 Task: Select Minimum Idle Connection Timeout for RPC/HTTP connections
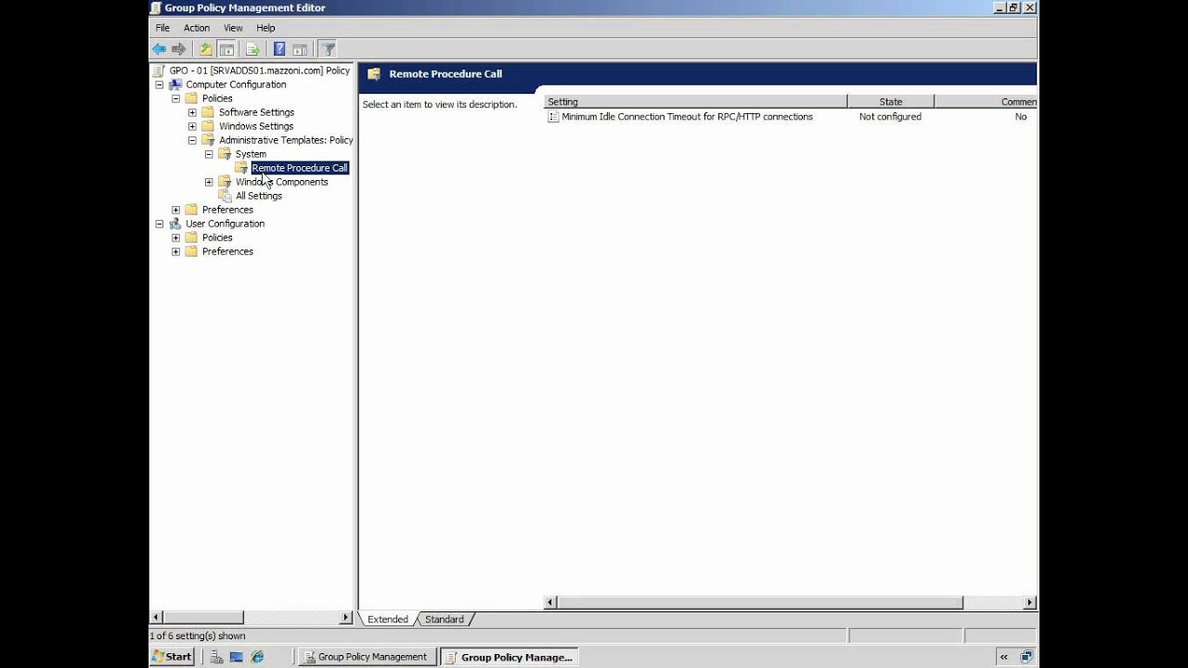tap(687, 117)
